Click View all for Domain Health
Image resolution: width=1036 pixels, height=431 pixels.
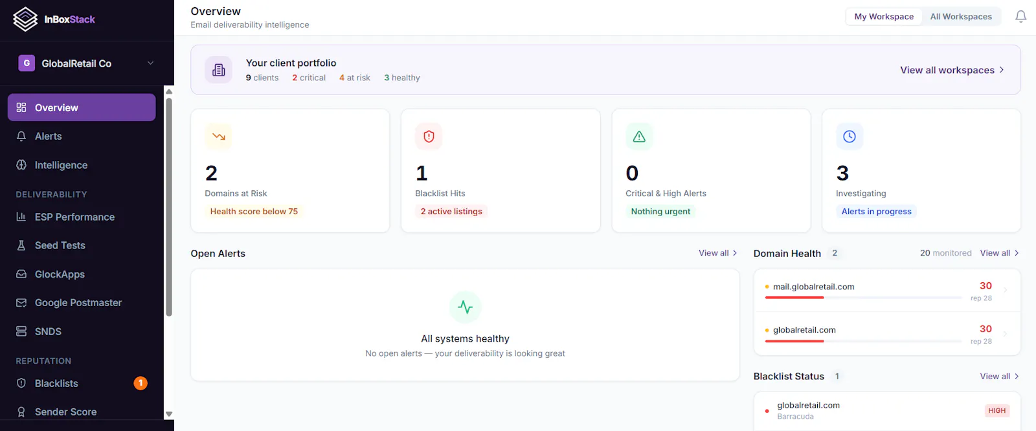click(999, 253)
